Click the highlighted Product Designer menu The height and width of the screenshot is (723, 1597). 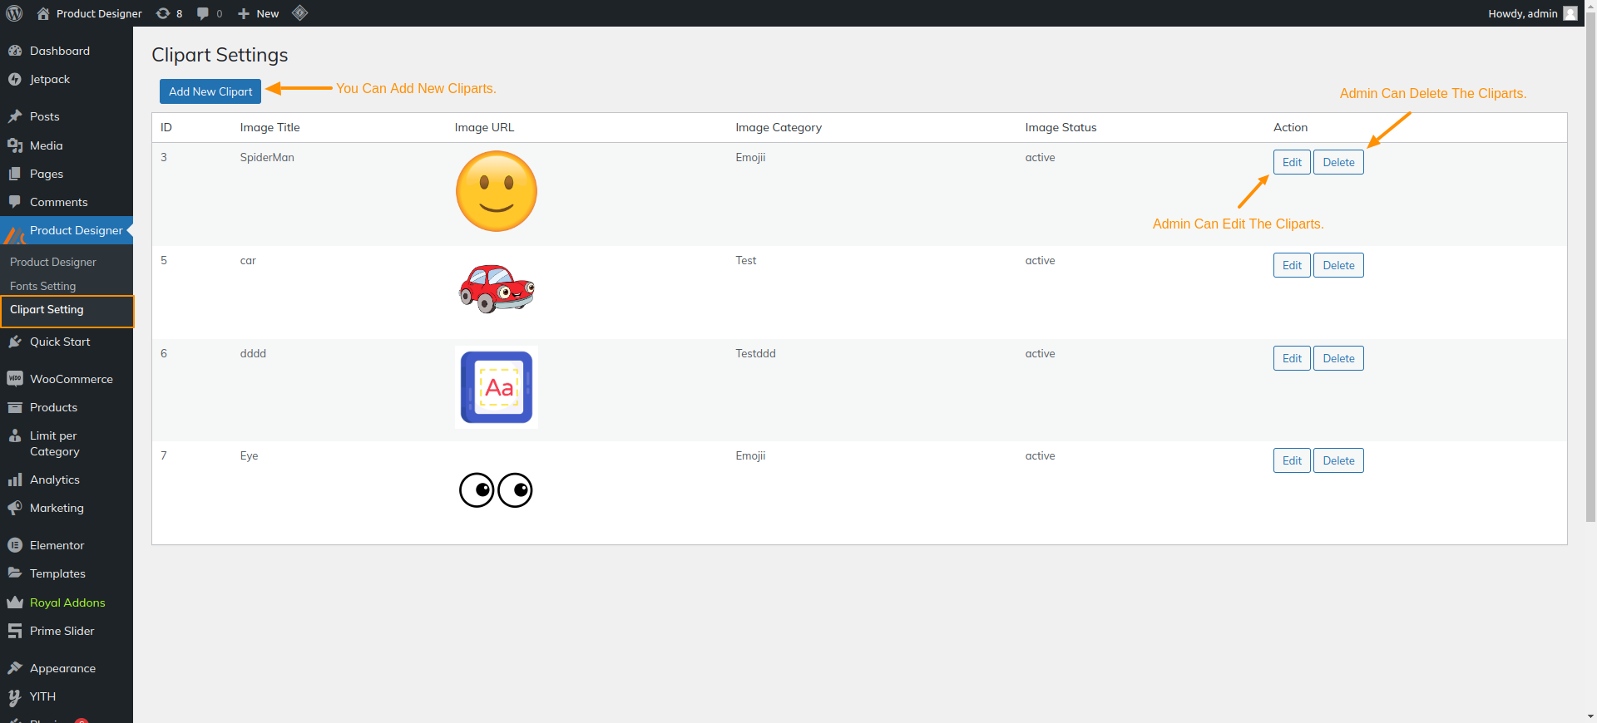pyautogui.click(x=67, y=230)
